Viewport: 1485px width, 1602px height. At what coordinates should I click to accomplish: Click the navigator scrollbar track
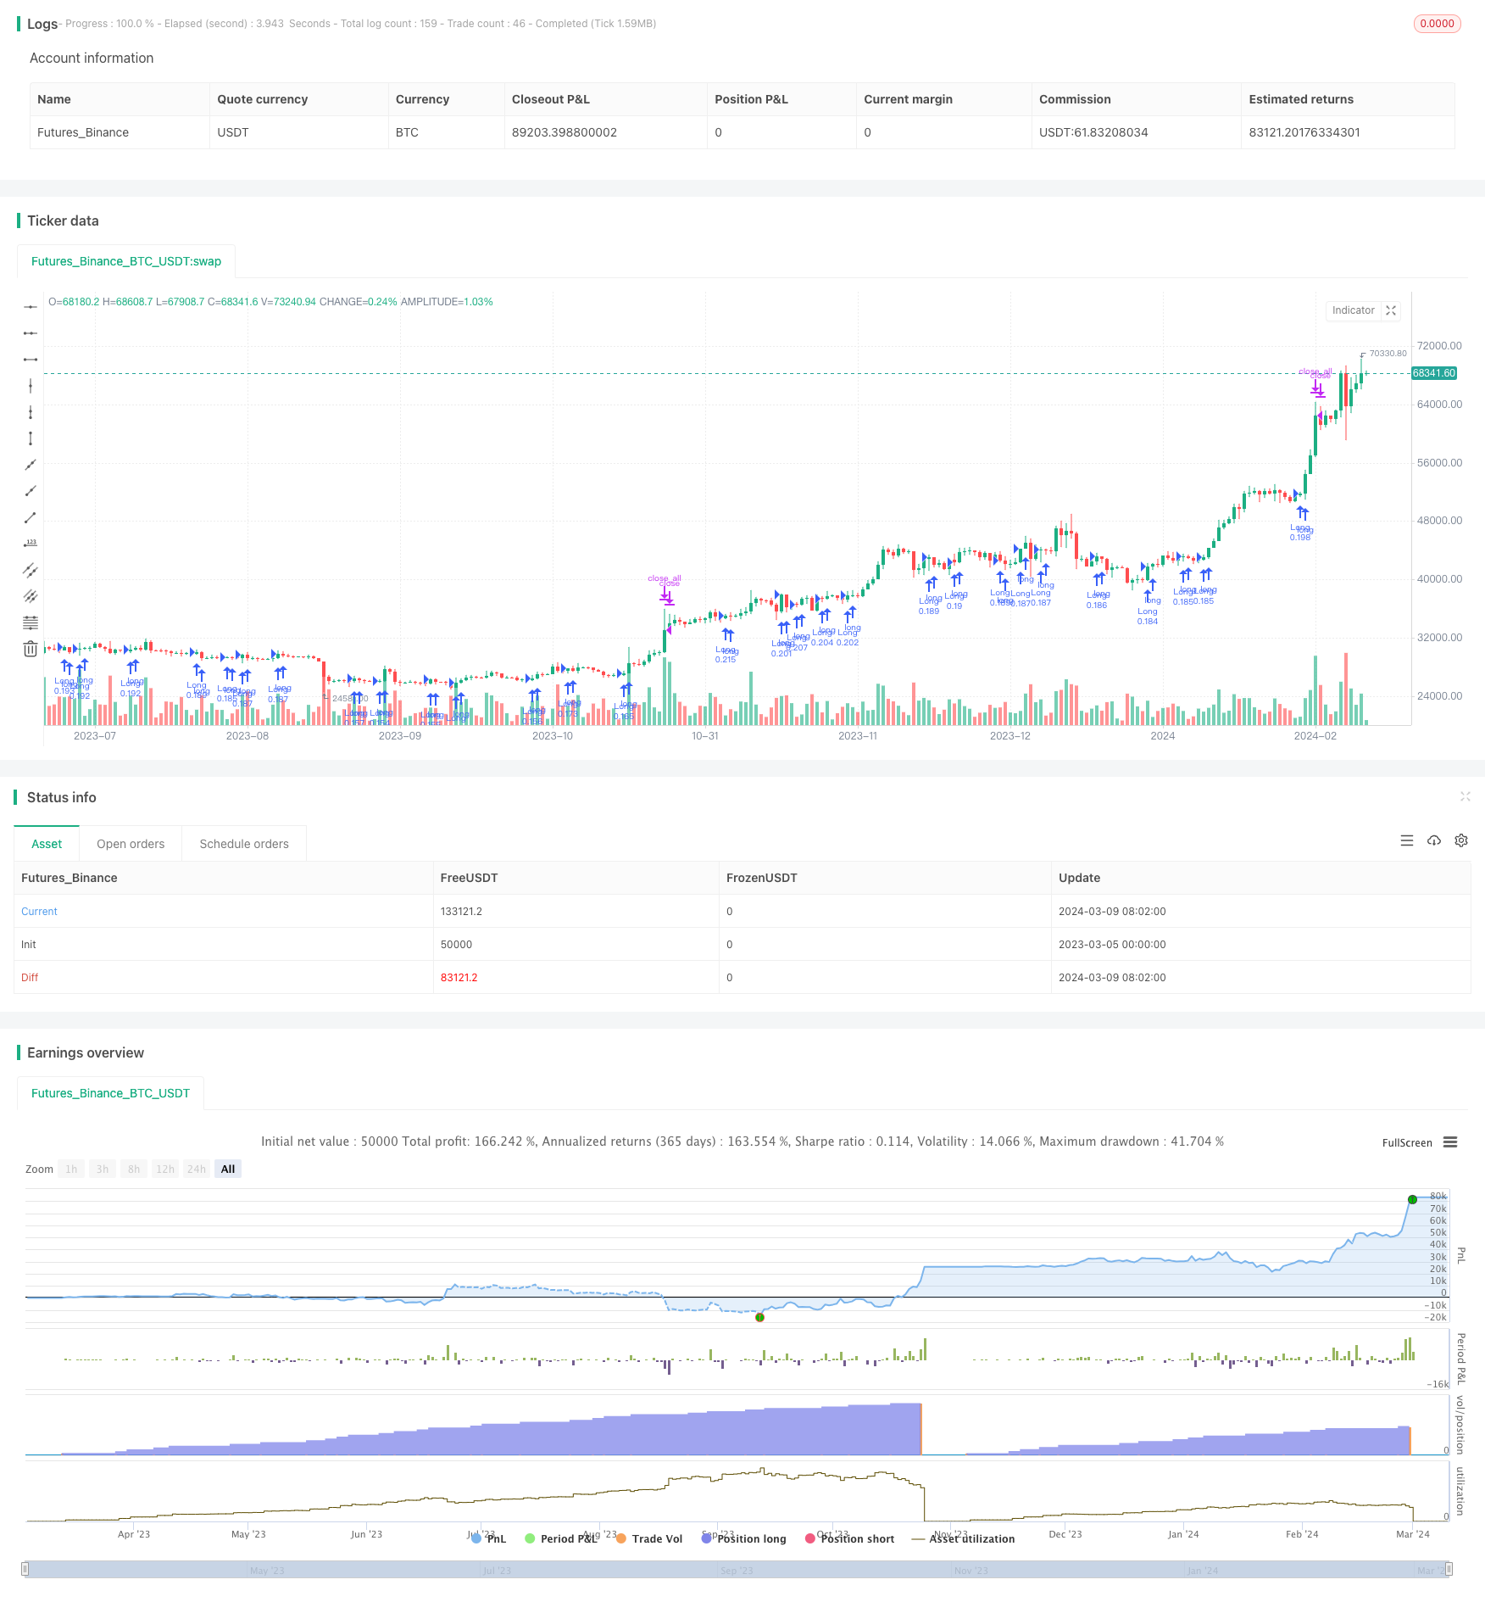737,1569
